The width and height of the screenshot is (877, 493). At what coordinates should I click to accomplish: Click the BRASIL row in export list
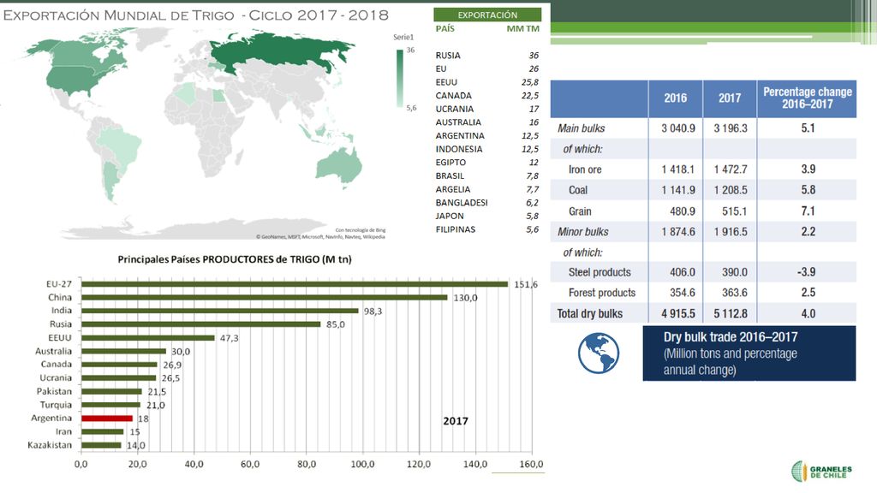tap(487, 176)
